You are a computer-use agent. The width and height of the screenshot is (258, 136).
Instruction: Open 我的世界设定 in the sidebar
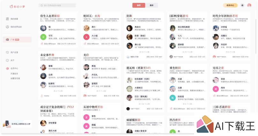pos(14,27)
